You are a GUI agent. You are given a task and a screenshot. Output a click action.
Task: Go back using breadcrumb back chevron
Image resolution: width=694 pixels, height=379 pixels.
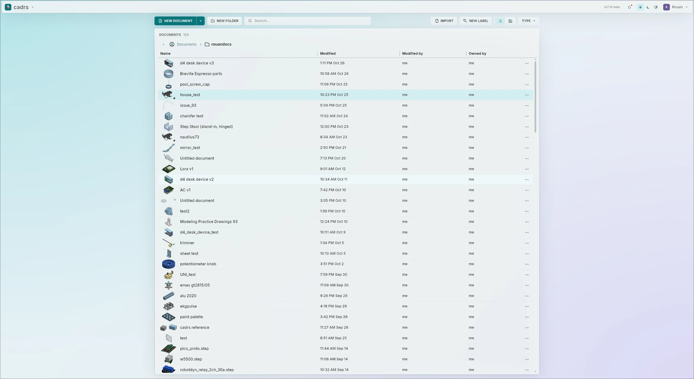pyautogui.click(x=163, y=44)
